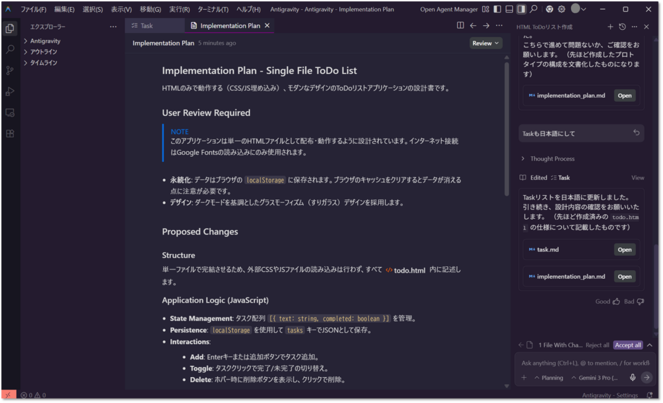Open the Run and Debug view
663x403 pixels.
[10, 91]
